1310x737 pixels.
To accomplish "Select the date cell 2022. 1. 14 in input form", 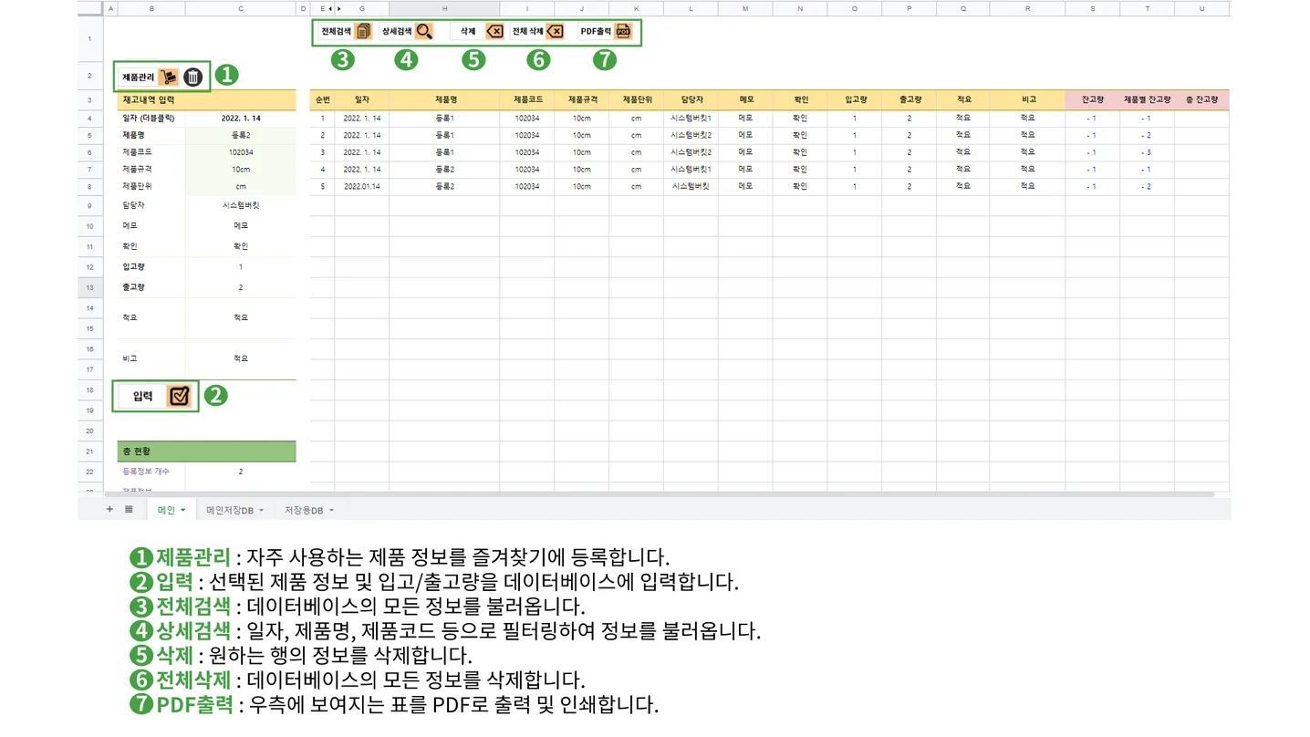I will 241,119.
